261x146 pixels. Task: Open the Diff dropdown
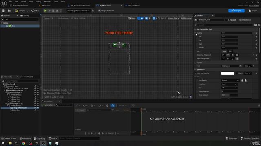coord(35,11)
